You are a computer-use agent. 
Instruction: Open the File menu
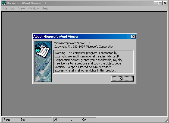5,8
